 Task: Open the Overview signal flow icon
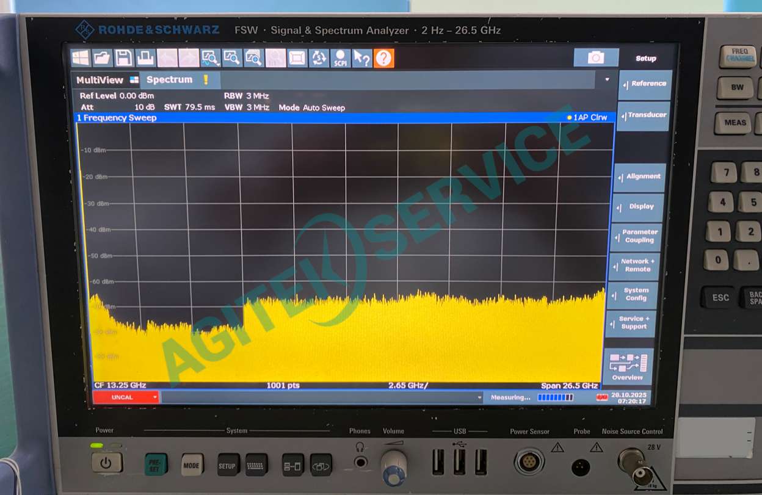[627, 366]
